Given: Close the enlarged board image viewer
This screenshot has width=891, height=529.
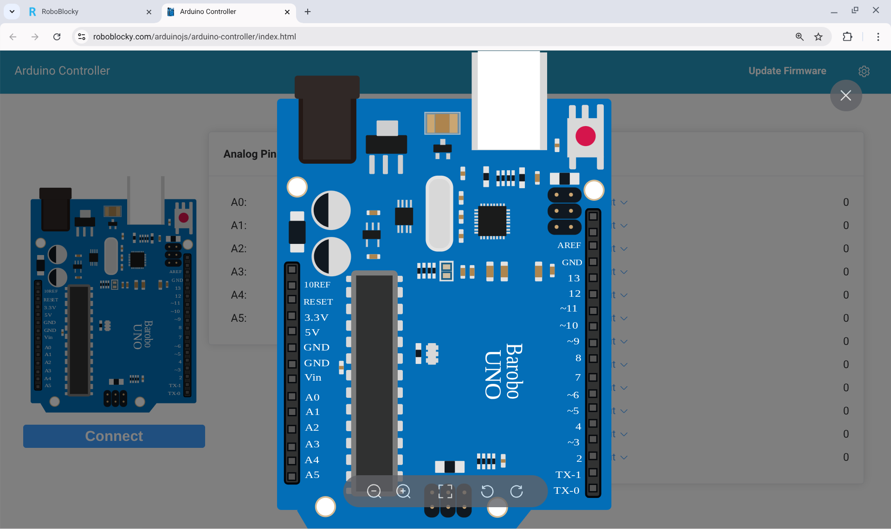Looking at the screenshot, I should [x=846, y=96].
